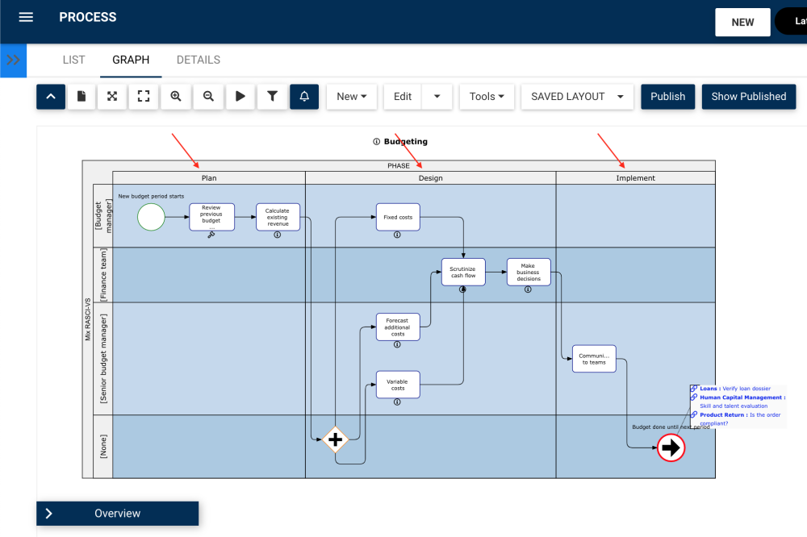Click the Publish button
The height and width of the screenshot is (537, 807).
[667, 96]
